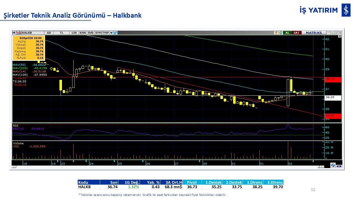Screen dimensions: 354x199
Task: Refresh chart with the green C icon
Action: 281,33
